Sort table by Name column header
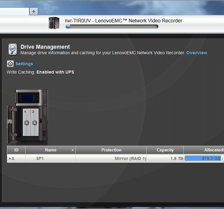224x209 pixels. pos(51,150)
